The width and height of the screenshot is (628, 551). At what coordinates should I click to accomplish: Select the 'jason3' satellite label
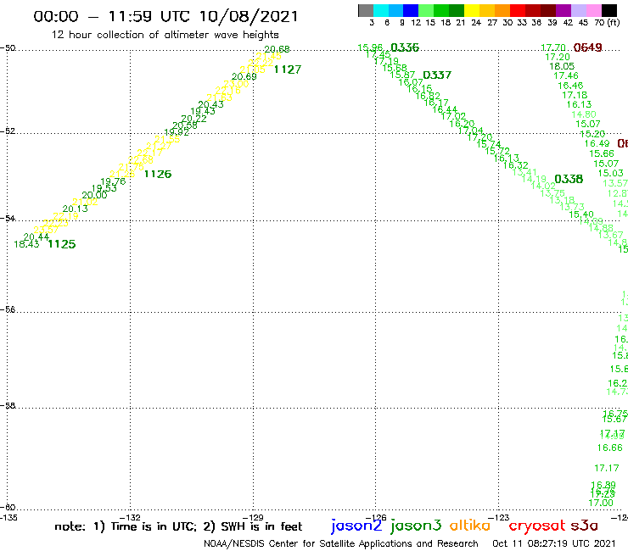point(416,526)
